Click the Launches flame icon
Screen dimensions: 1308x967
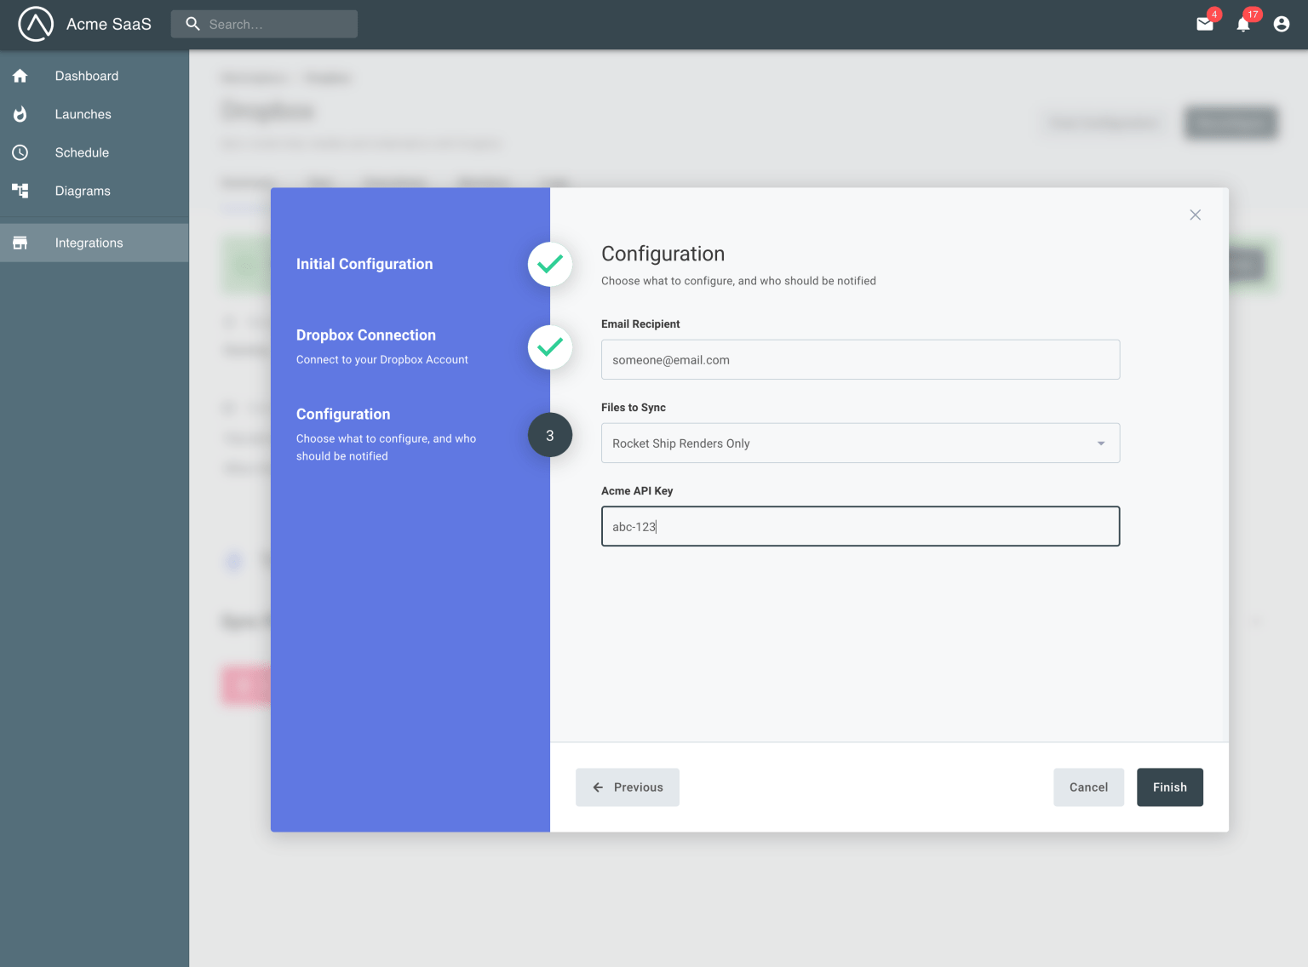pos(20,114)
